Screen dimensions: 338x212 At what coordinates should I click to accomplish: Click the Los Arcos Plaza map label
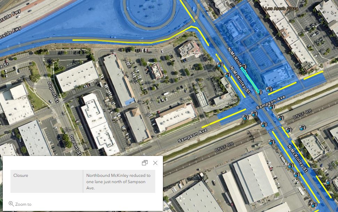point(282,8)
